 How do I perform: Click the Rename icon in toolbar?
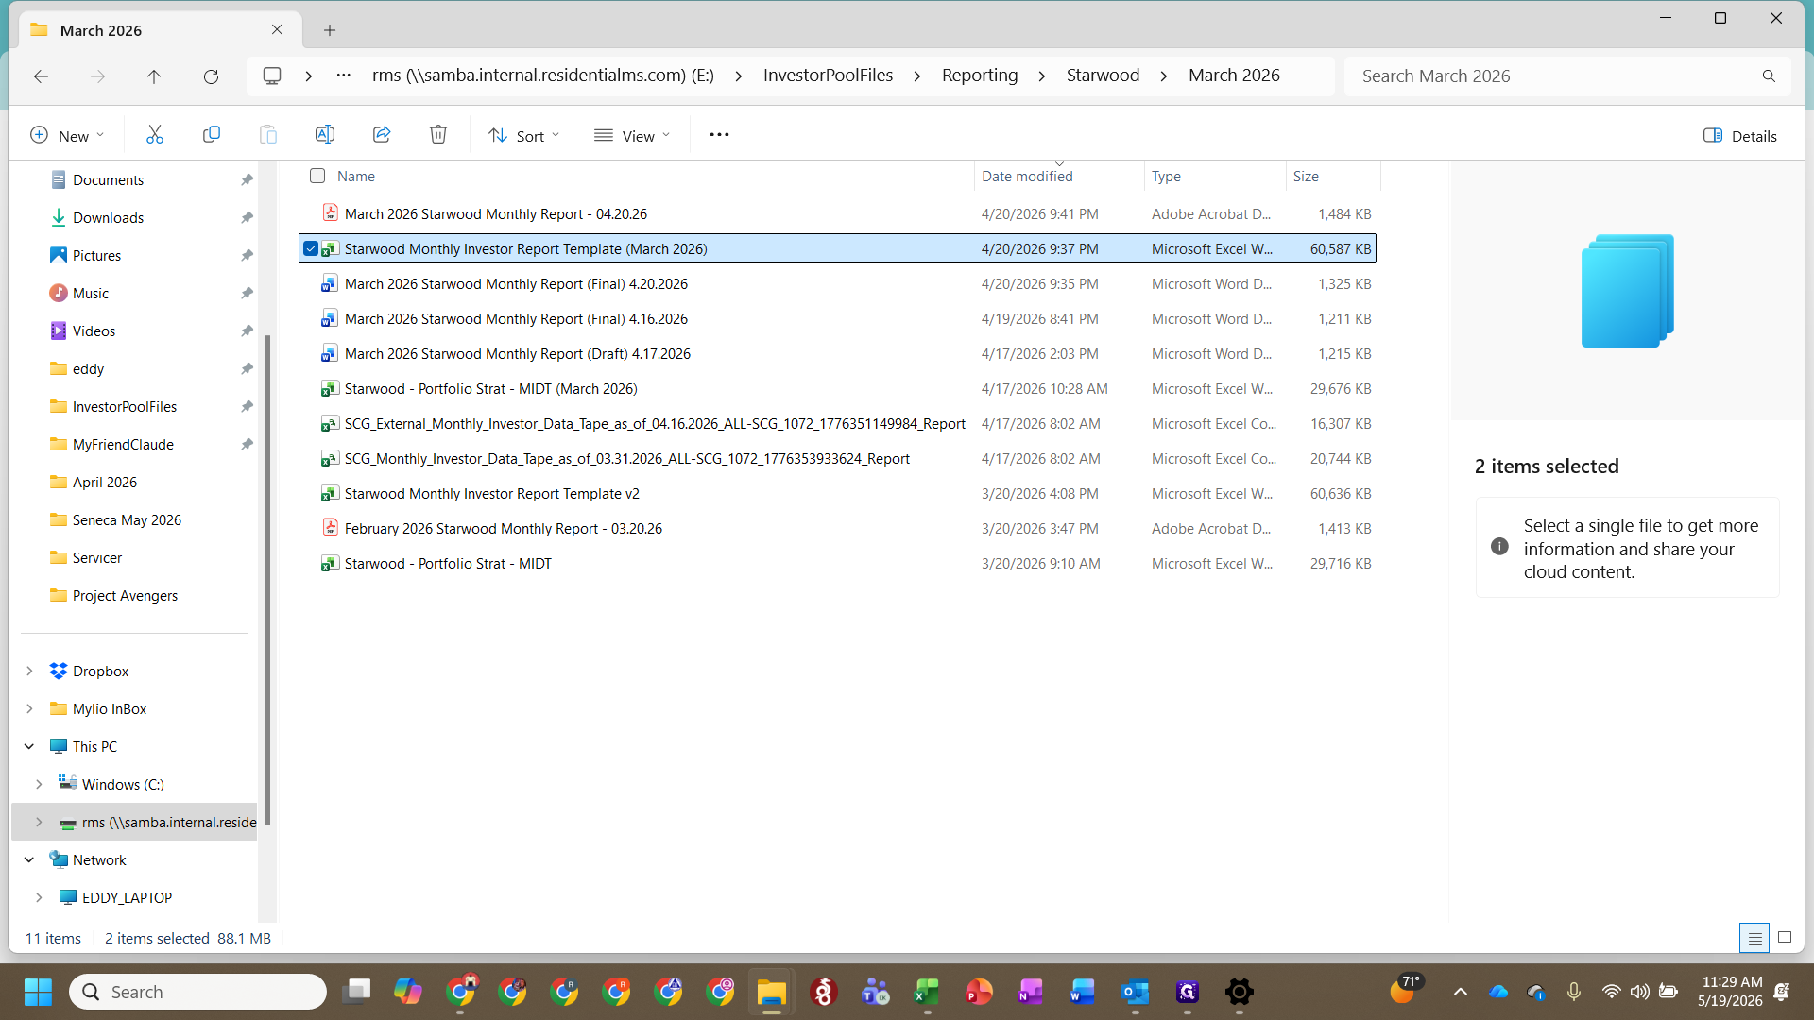coord(325,135)
